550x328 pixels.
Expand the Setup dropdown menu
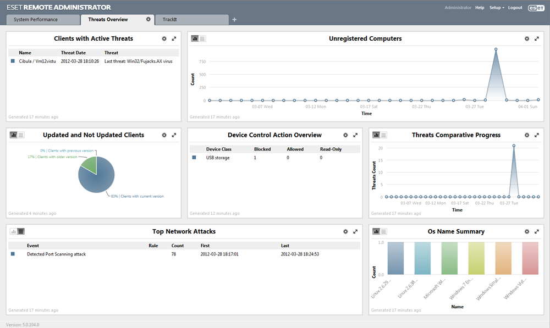pos(497,8)
